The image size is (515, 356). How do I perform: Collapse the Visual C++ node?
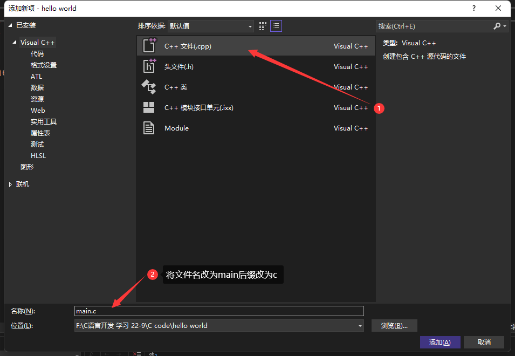13,42
